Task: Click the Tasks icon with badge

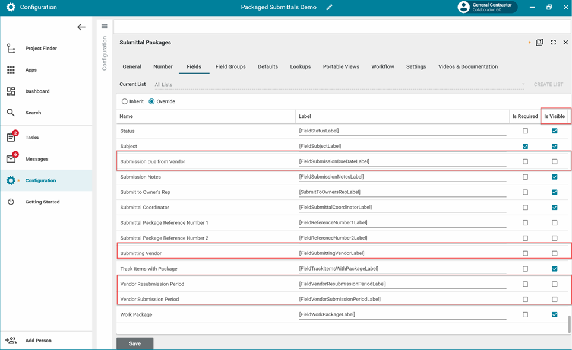Action: (x=11, y=138)
